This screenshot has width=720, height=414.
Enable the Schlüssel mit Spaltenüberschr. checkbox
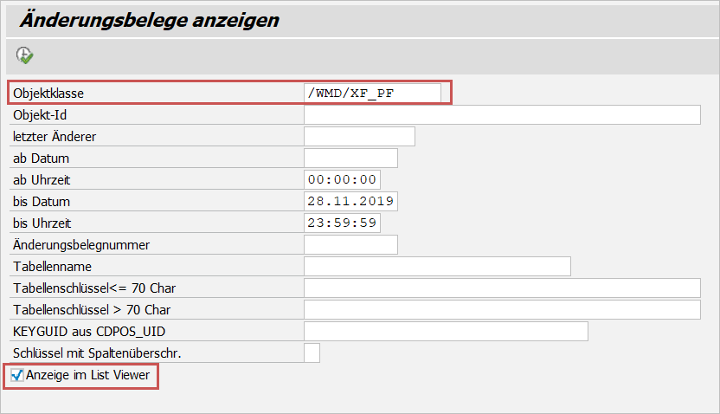click(312, 353)
